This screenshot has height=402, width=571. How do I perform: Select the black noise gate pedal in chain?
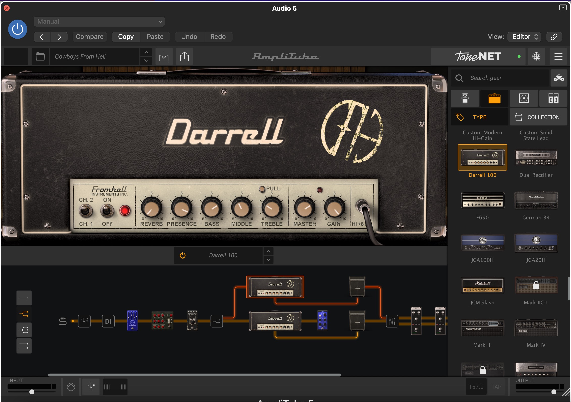[192, 321]
